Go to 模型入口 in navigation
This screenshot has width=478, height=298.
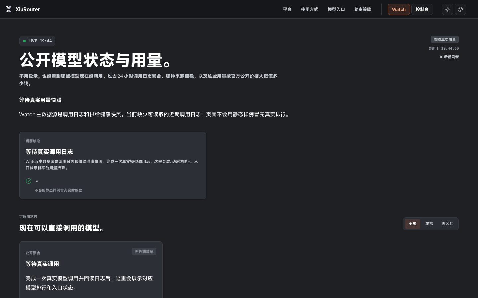[x=336, y=9]
